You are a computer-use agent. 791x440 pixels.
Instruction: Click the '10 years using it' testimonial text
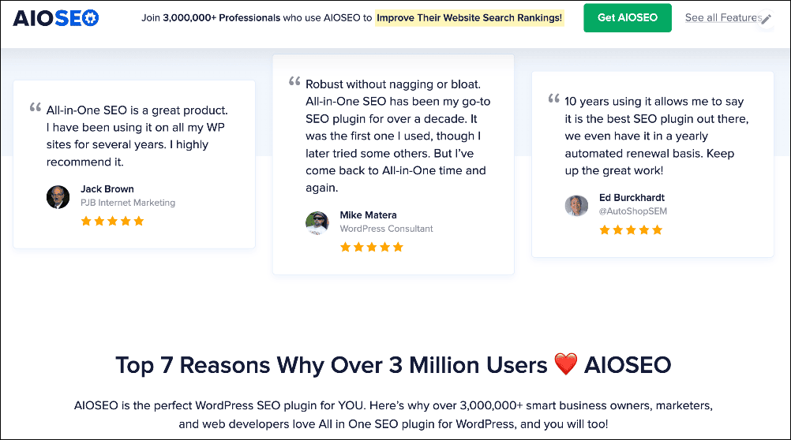(656, 136)
